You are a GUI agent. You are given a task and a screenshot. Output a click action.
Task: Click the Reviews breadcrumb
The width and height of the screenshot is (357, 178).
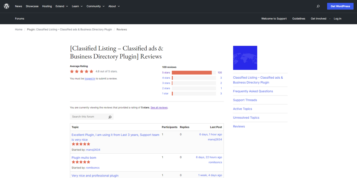point(122,29)
